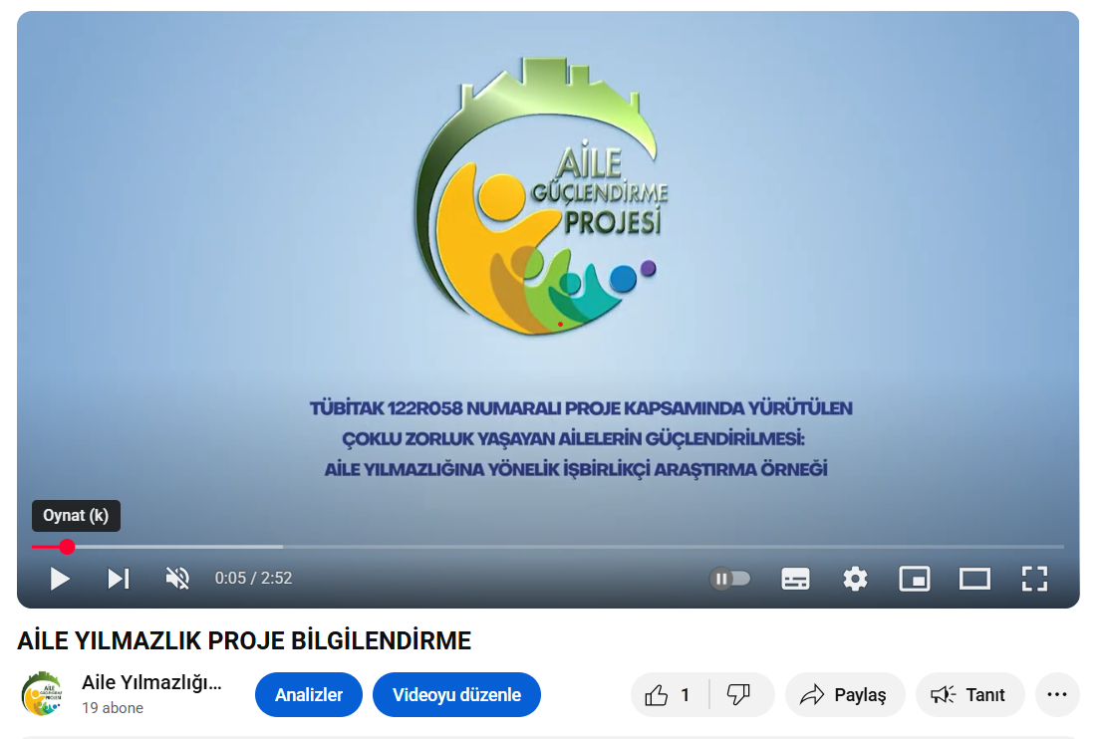Switch to theater mode view

[974, 579]
